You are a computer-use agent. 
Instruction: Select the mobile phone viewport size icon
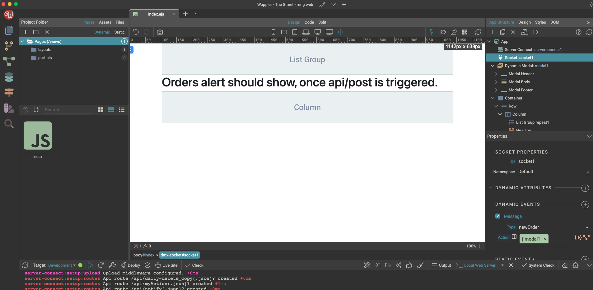273,32
